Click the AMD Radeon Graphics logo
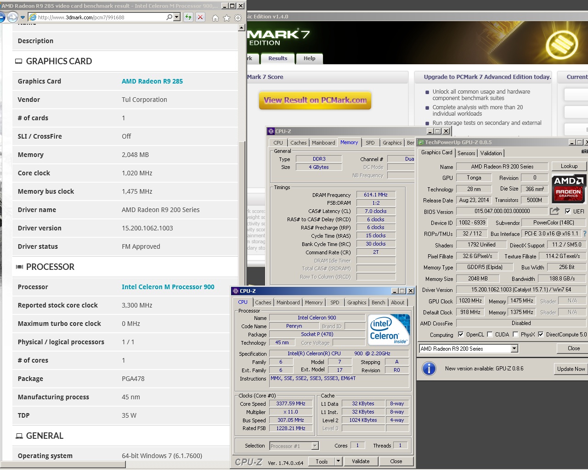Image resolution: width=588 pixels, height=470 pixels. (569, 189)
